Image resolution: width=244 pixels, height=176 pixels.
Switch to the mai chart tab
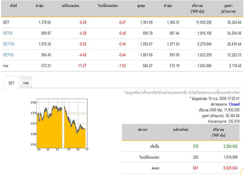(26, 83)
